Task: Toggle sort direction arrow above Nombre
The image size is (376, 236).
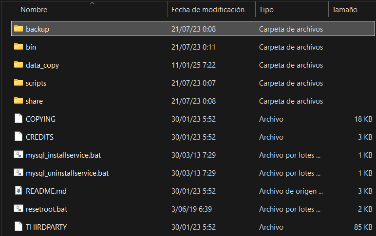Action: 93,3
